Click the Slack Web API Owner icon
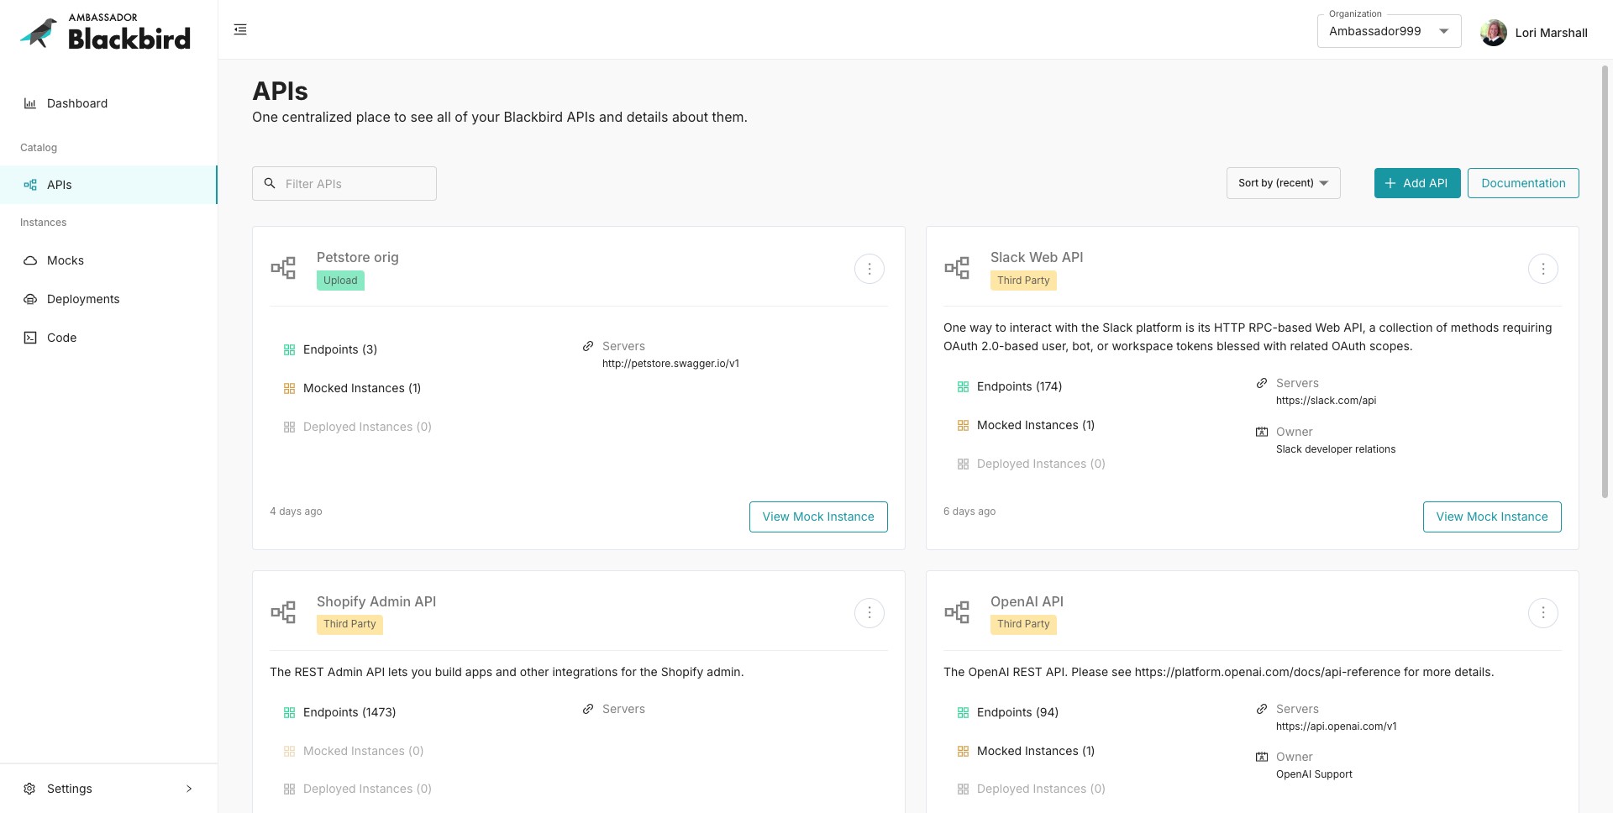 pos(1262,432)
